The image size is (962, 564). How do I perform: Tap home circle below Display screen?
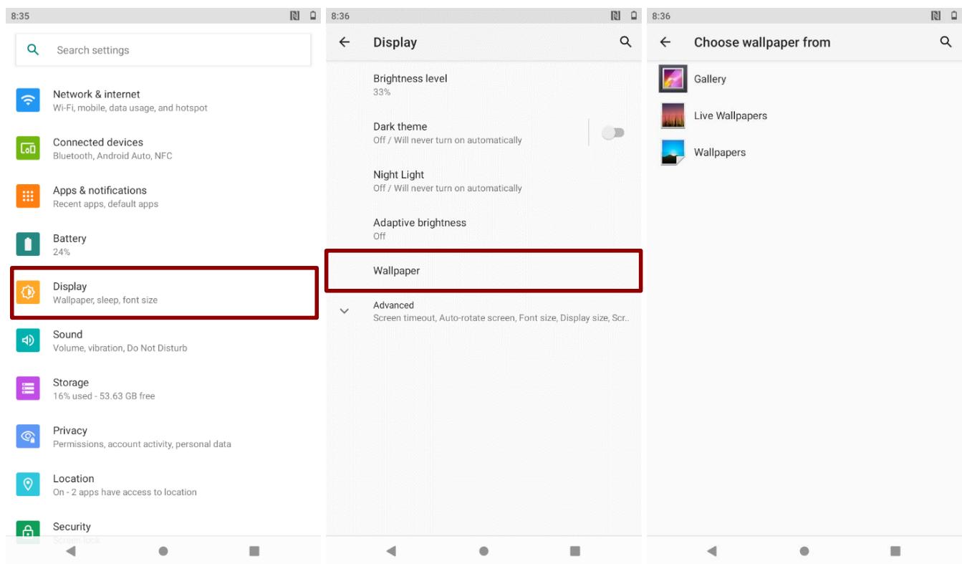click(x=484, y=551)
